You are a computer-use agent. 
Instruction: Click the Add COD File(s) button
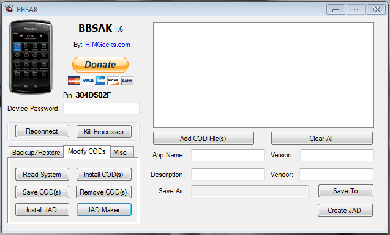[x=203, y=139]
